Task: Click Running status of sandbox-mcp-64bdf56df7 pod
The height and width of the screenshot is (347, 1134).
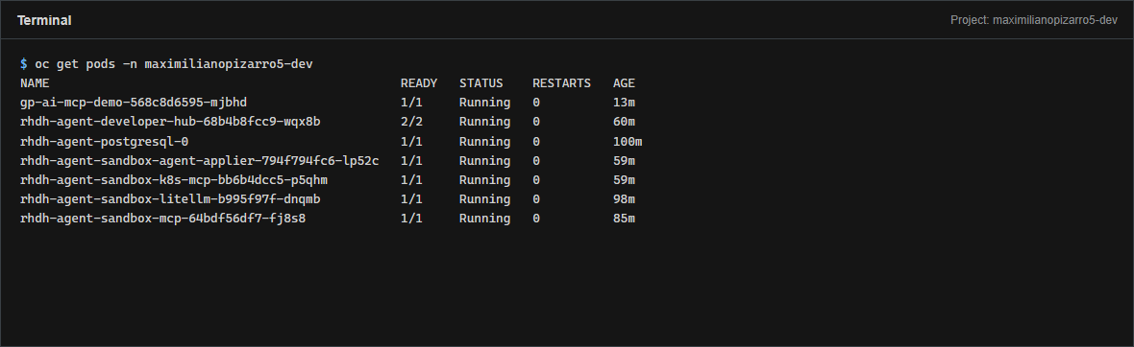Action: (x=484, y=218)
